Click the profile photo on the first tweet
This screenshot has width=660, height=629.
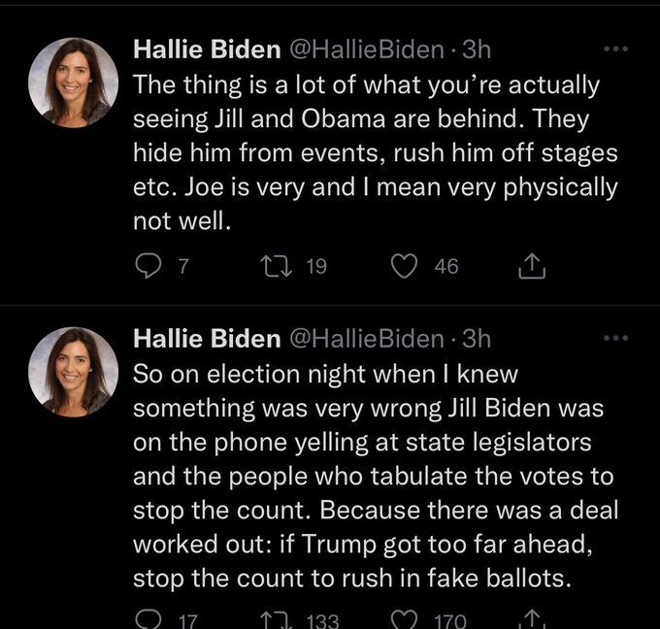pyautogui.click(x=74, y=83)
